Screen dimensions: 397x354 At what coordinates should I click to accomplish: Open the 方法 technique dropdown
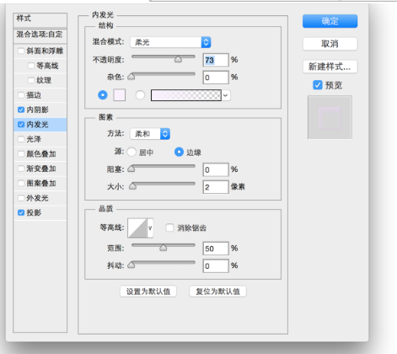pos(150,134)
